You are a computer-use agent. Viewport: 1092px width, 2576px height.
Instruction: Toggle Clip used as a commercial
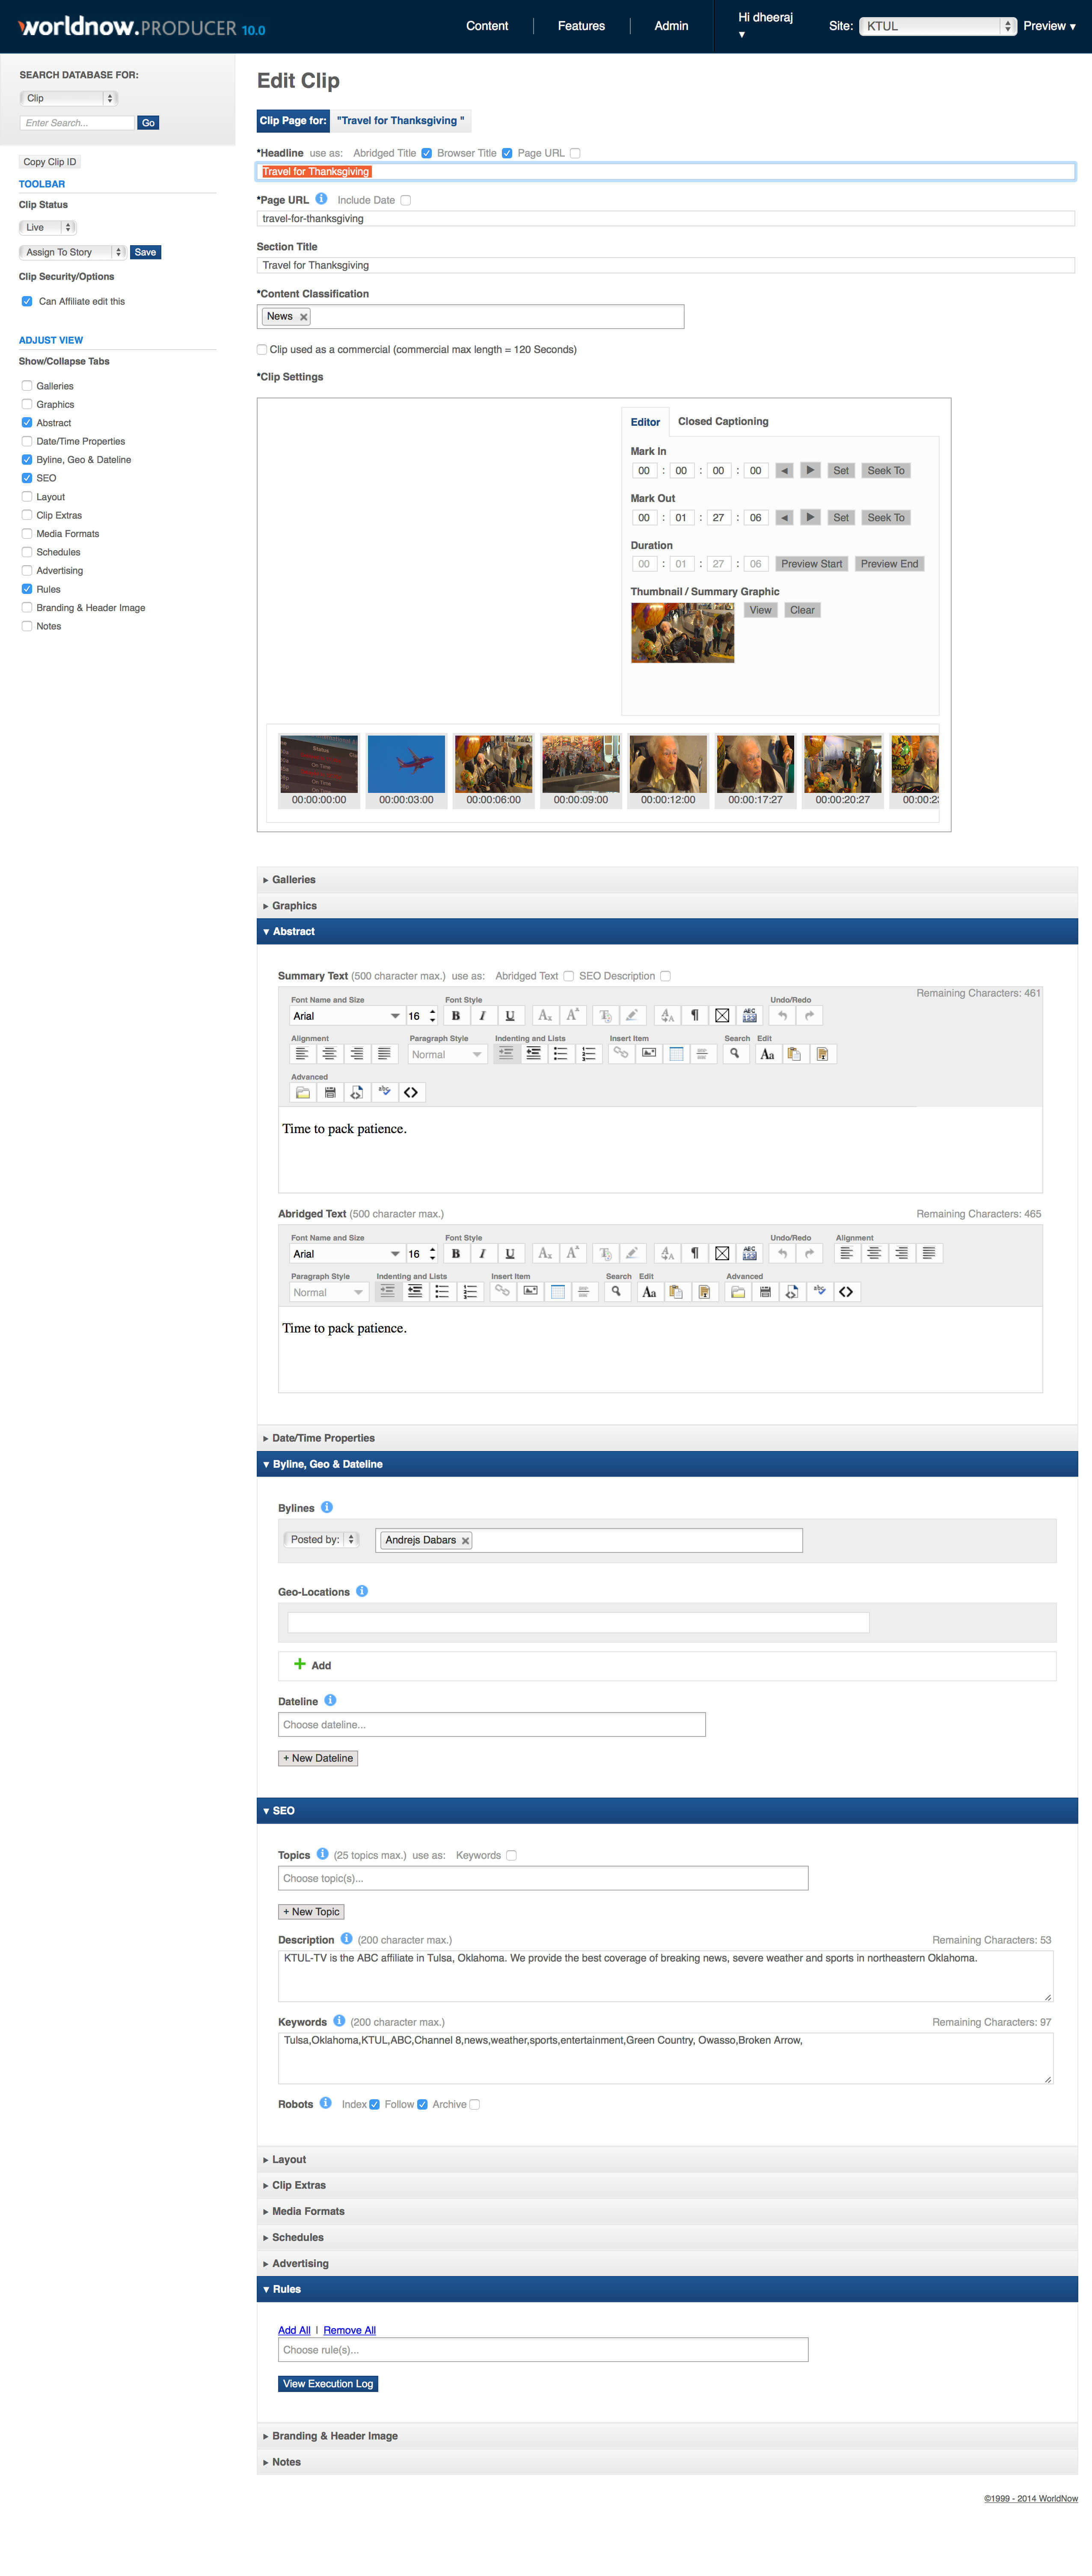[262, 349]
